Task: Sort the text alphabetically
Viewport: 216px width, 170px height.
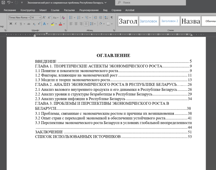Action: 106,18
